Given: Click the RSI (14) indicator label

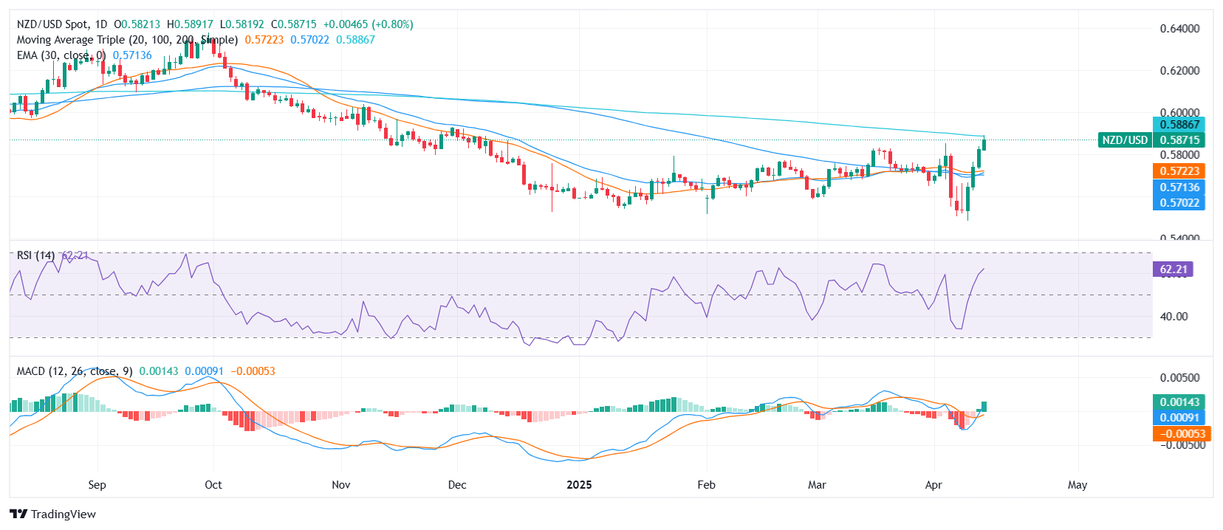Looking at the screenshot, I should (35, 255).
